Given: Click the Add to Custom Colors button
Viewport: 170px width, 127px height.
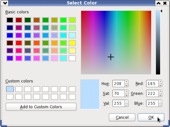Looking at the screenshot, I should [41, 107].
